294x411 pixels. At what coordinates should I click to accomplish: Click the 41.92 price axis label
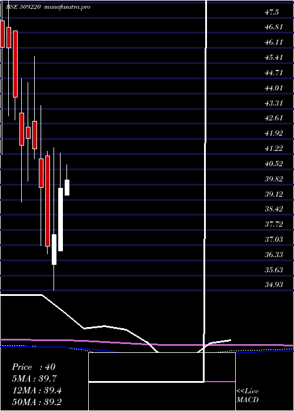coord(273,133)
